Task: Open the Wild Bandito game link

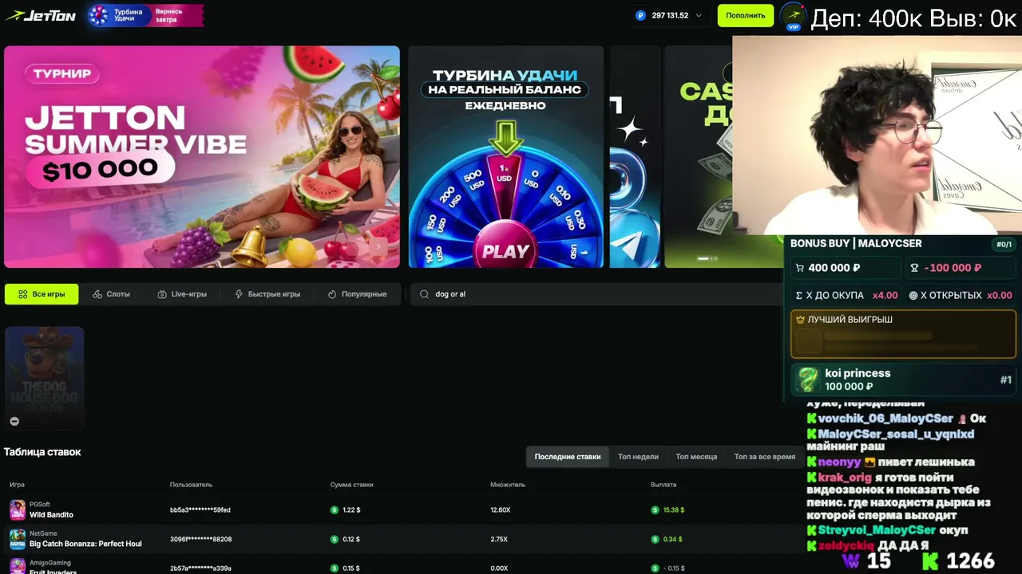Action: coord(51,515)
